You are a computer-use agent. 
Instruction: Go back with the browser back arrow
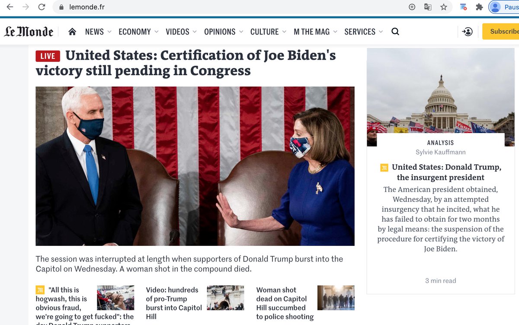[10, 7]
